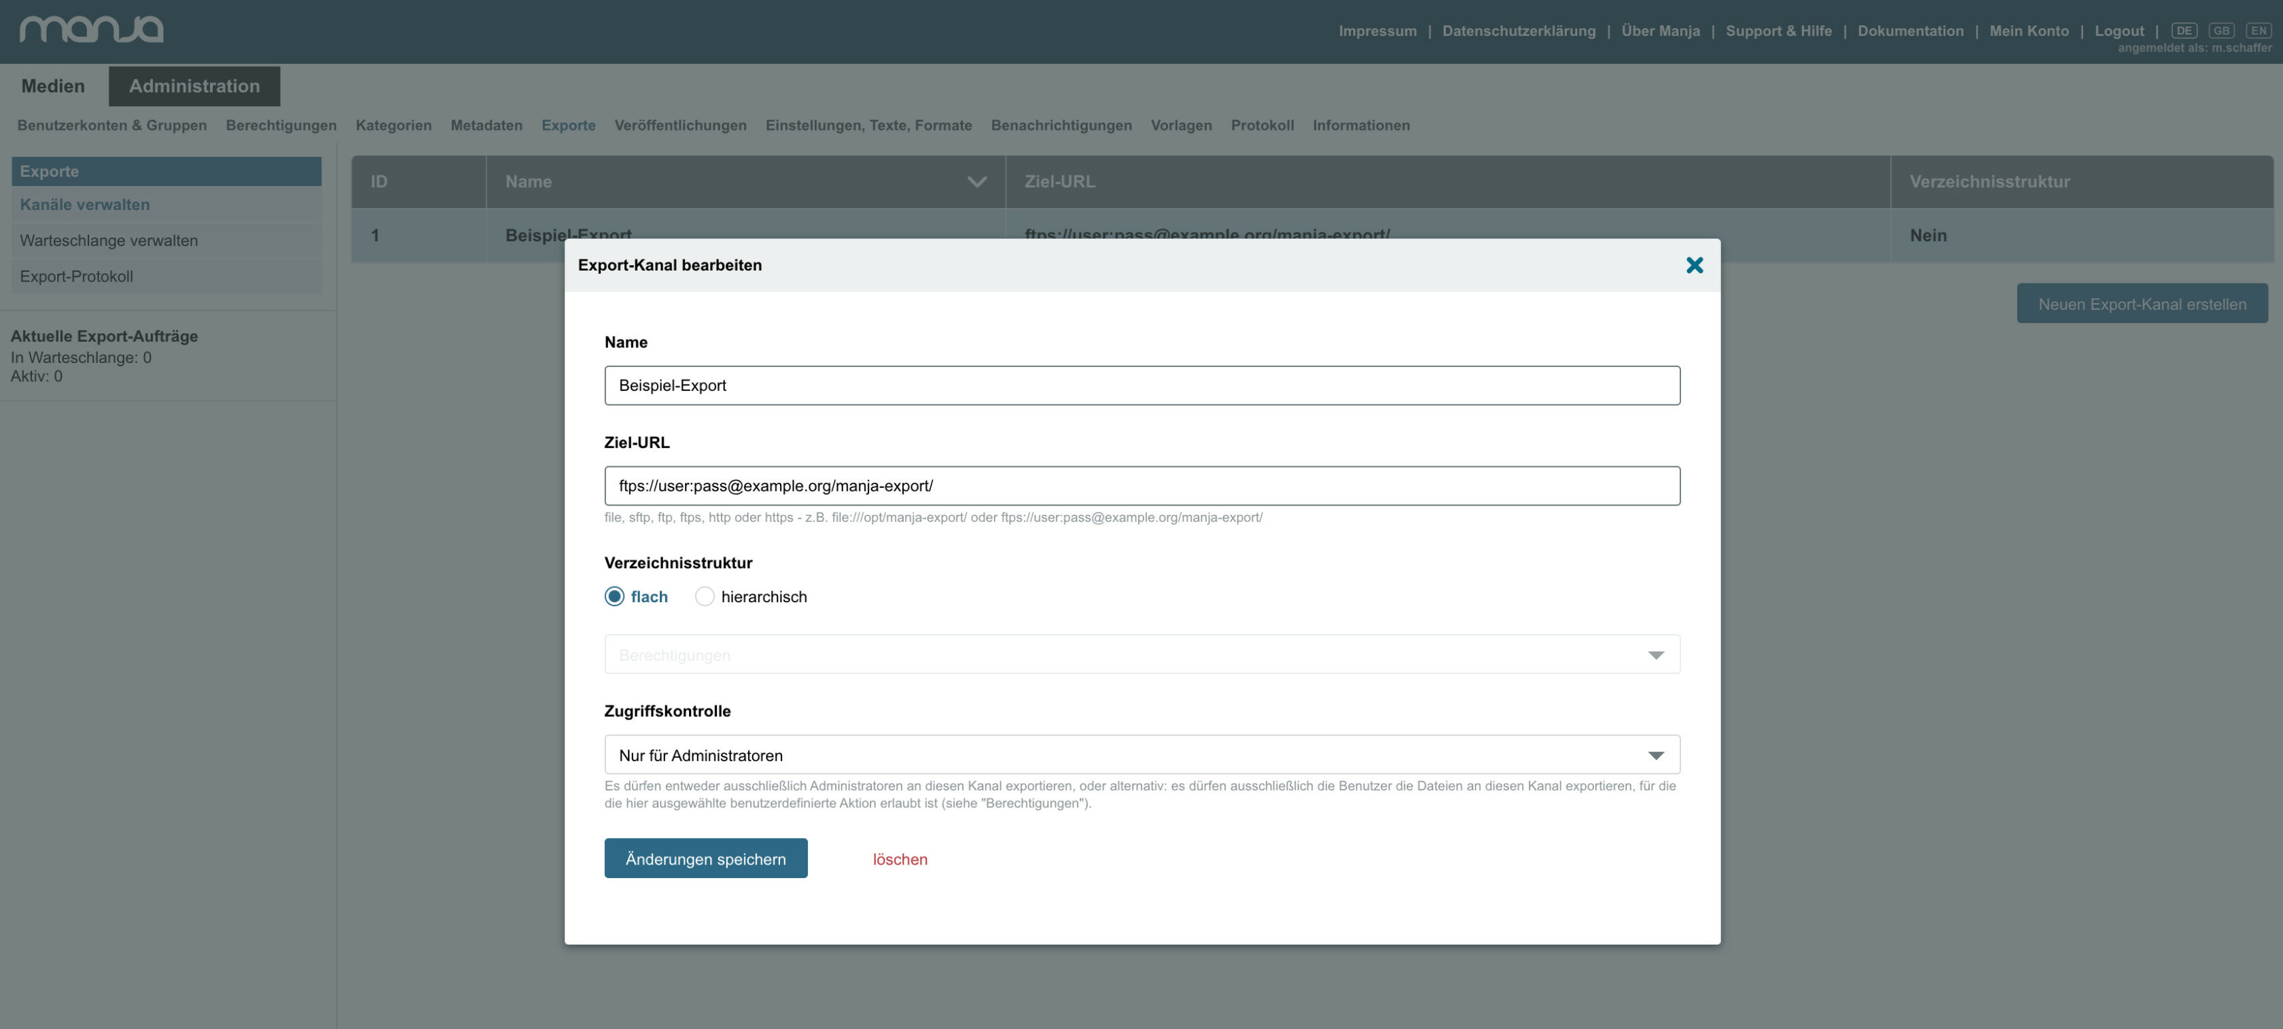Viewport: 2283px width, 1029px height.
Task: Open Benachrichtigungen section
Action: (x=1061, y=125)
